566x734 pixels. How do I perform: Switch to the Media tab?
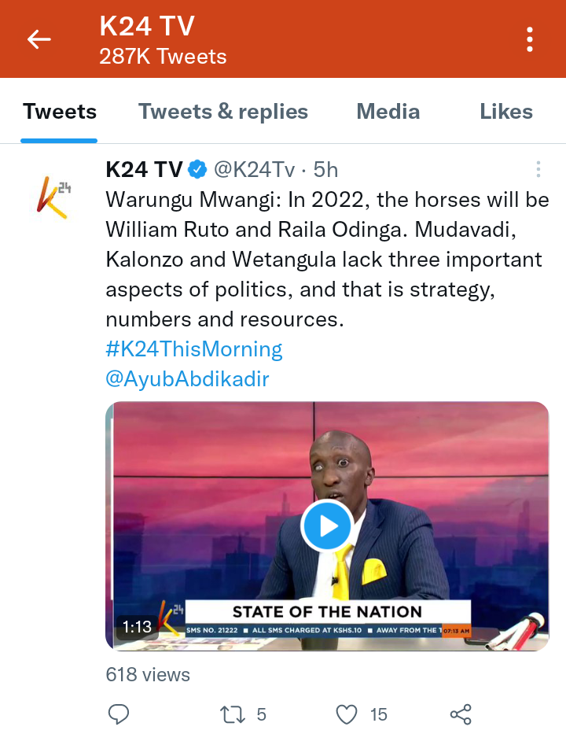(388, 112)
